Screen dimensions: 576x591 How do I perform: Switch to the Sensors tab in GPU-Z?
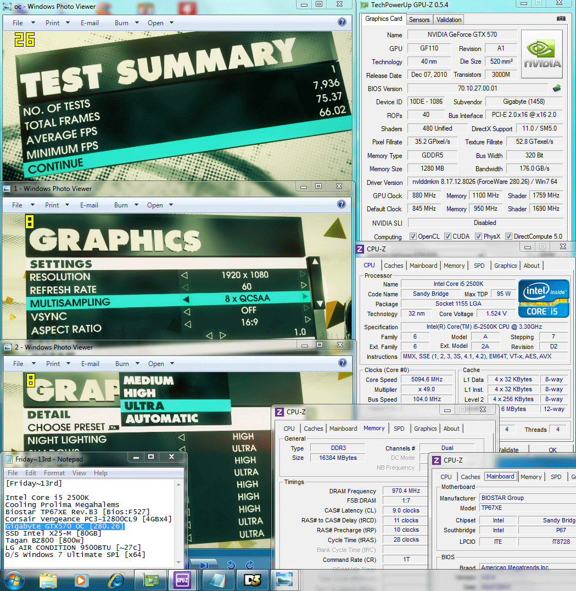(x=419, y=20)
